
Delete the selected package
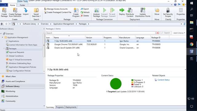point(85,16)
